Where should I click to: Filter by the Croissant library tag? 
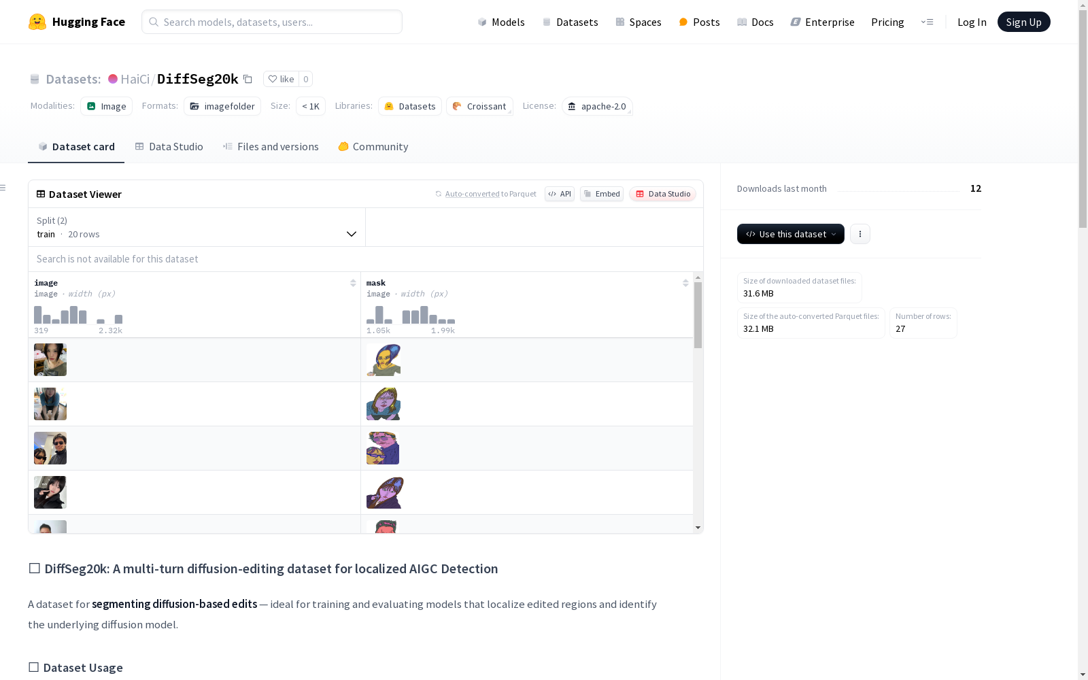click(479, 106)
